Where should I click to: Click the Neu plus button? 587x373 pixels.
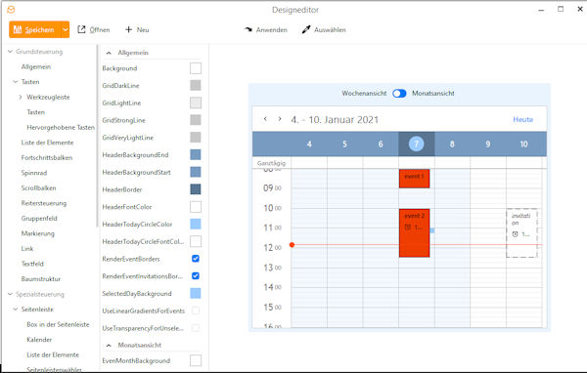(137, 29)
